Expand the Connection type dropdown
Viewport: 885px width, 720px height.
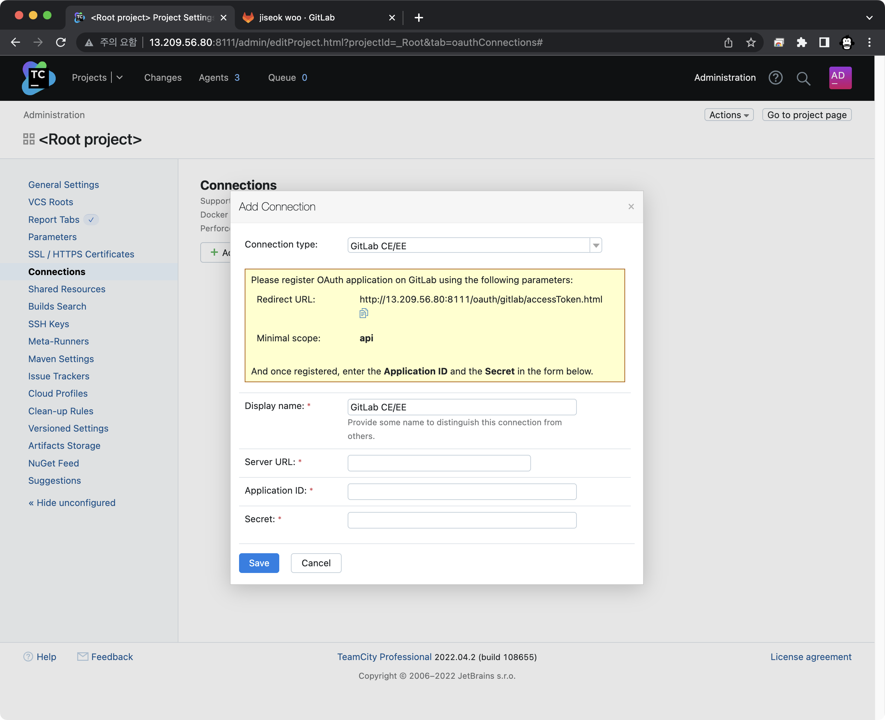click(596, 245)
